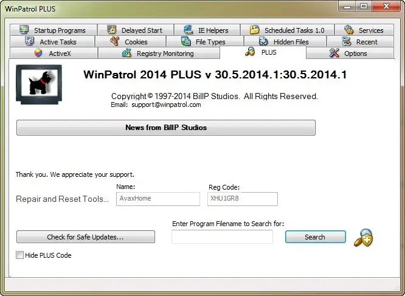Open the IE Helpers tab

tap(207, 30)
